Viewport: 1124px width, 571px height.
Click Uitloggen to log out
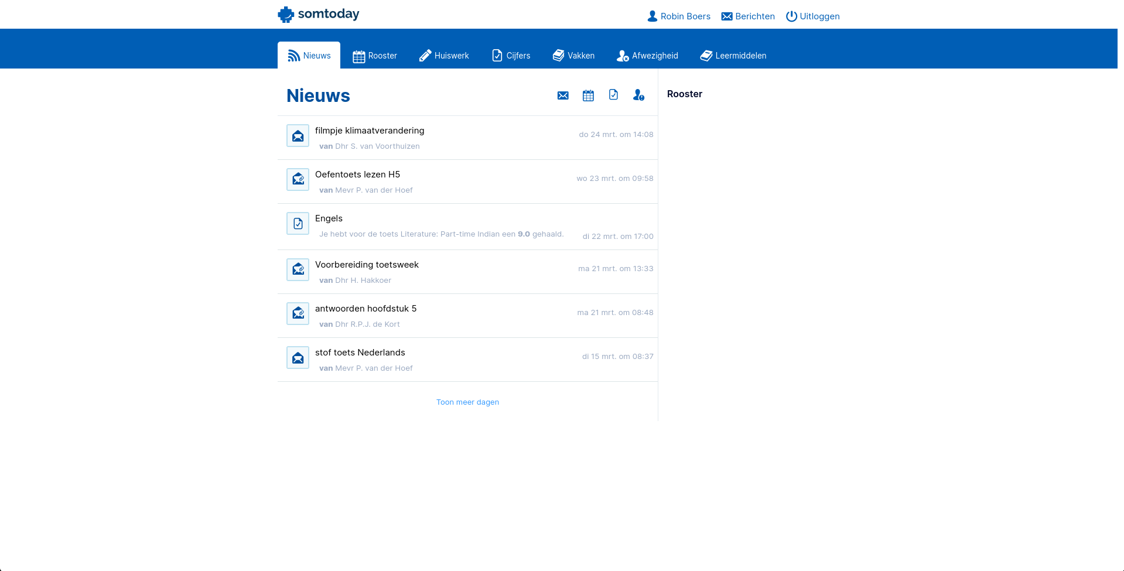point(812,16)
